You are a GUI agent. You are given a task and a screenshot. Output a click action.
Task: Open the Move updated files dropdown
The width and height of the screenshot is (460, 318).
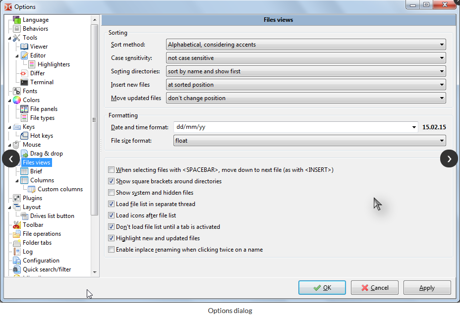[x=306, y=98]
